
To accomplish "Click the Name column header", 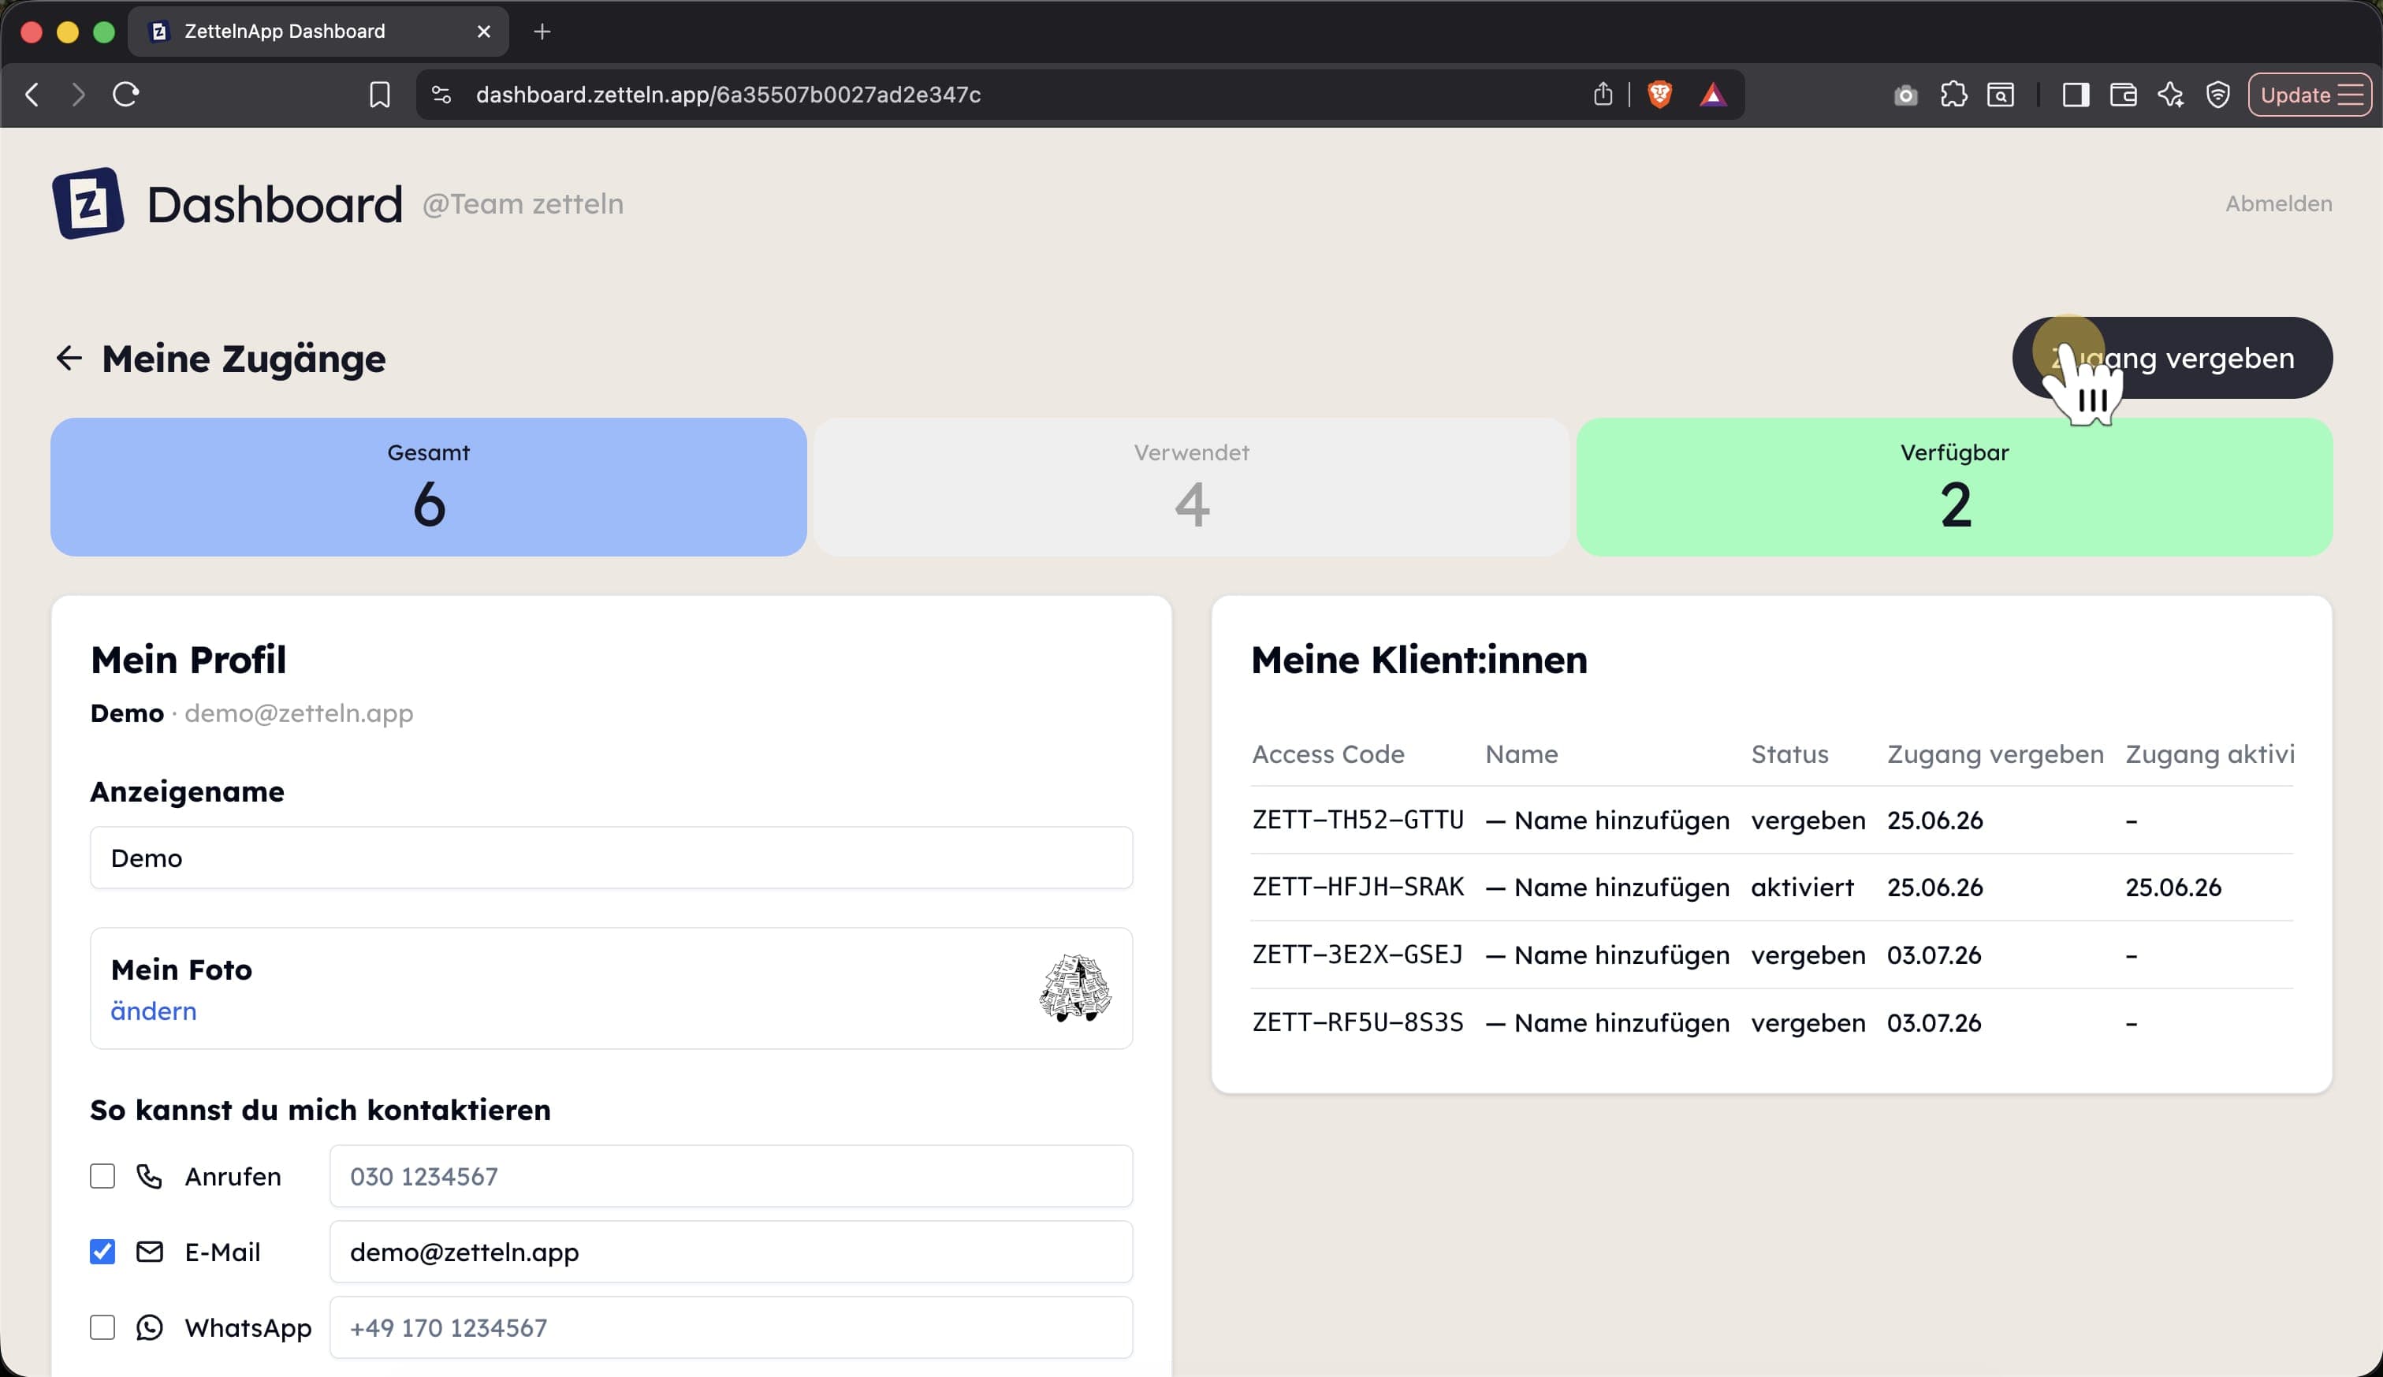I will (1521, 754).
